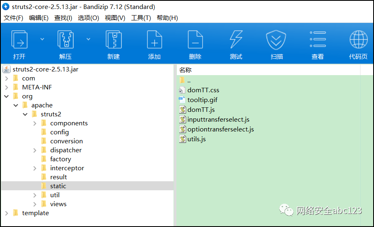The width and height of the screenshot is (374, 227).
Task: Expand the components folder chevron
Action: click(35, 124)
